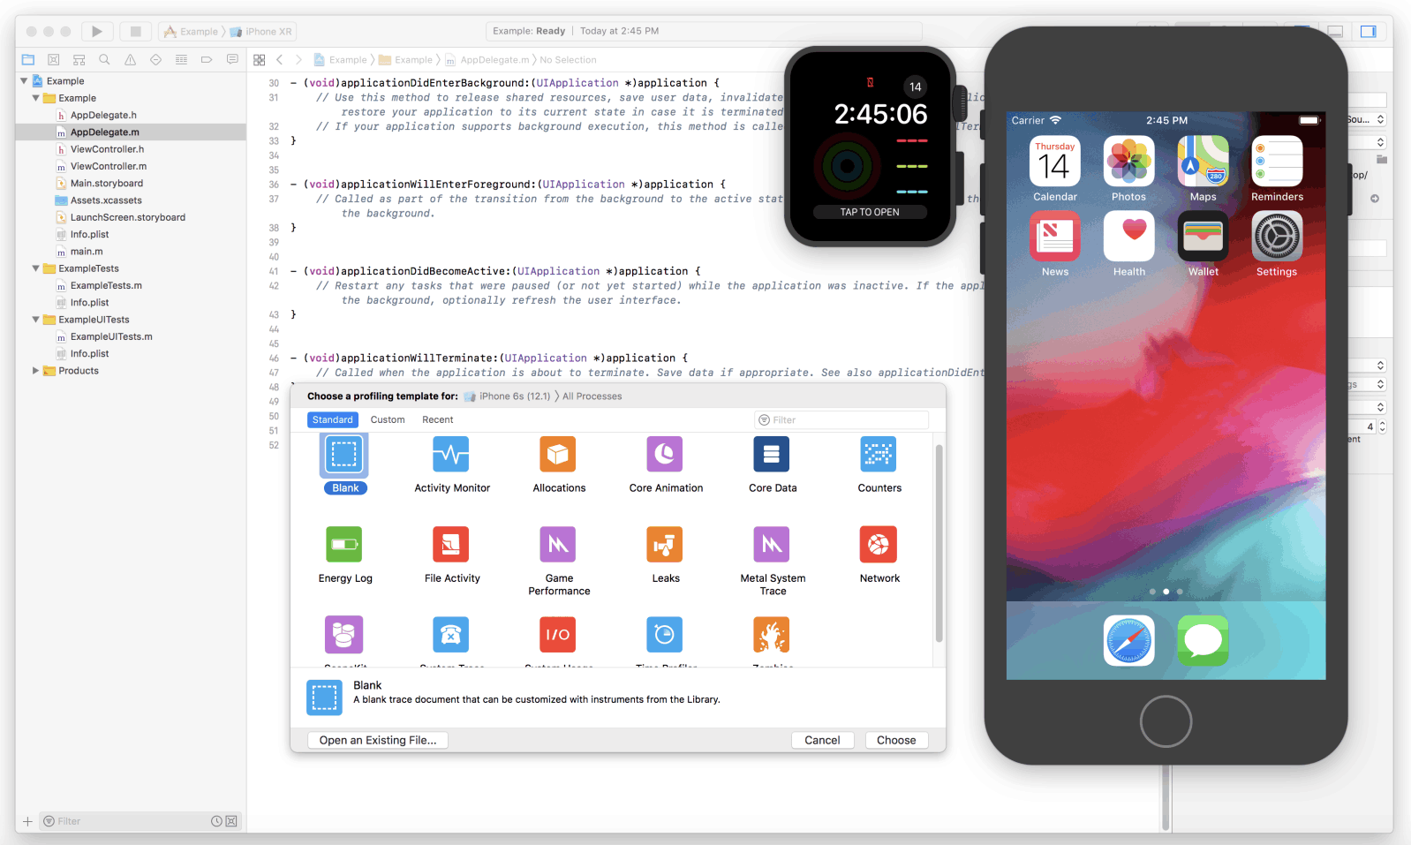Image resolution: width=1411 pixels, height=845 pixels.
Task: Click the Choose button
Action: coord(896,741)
